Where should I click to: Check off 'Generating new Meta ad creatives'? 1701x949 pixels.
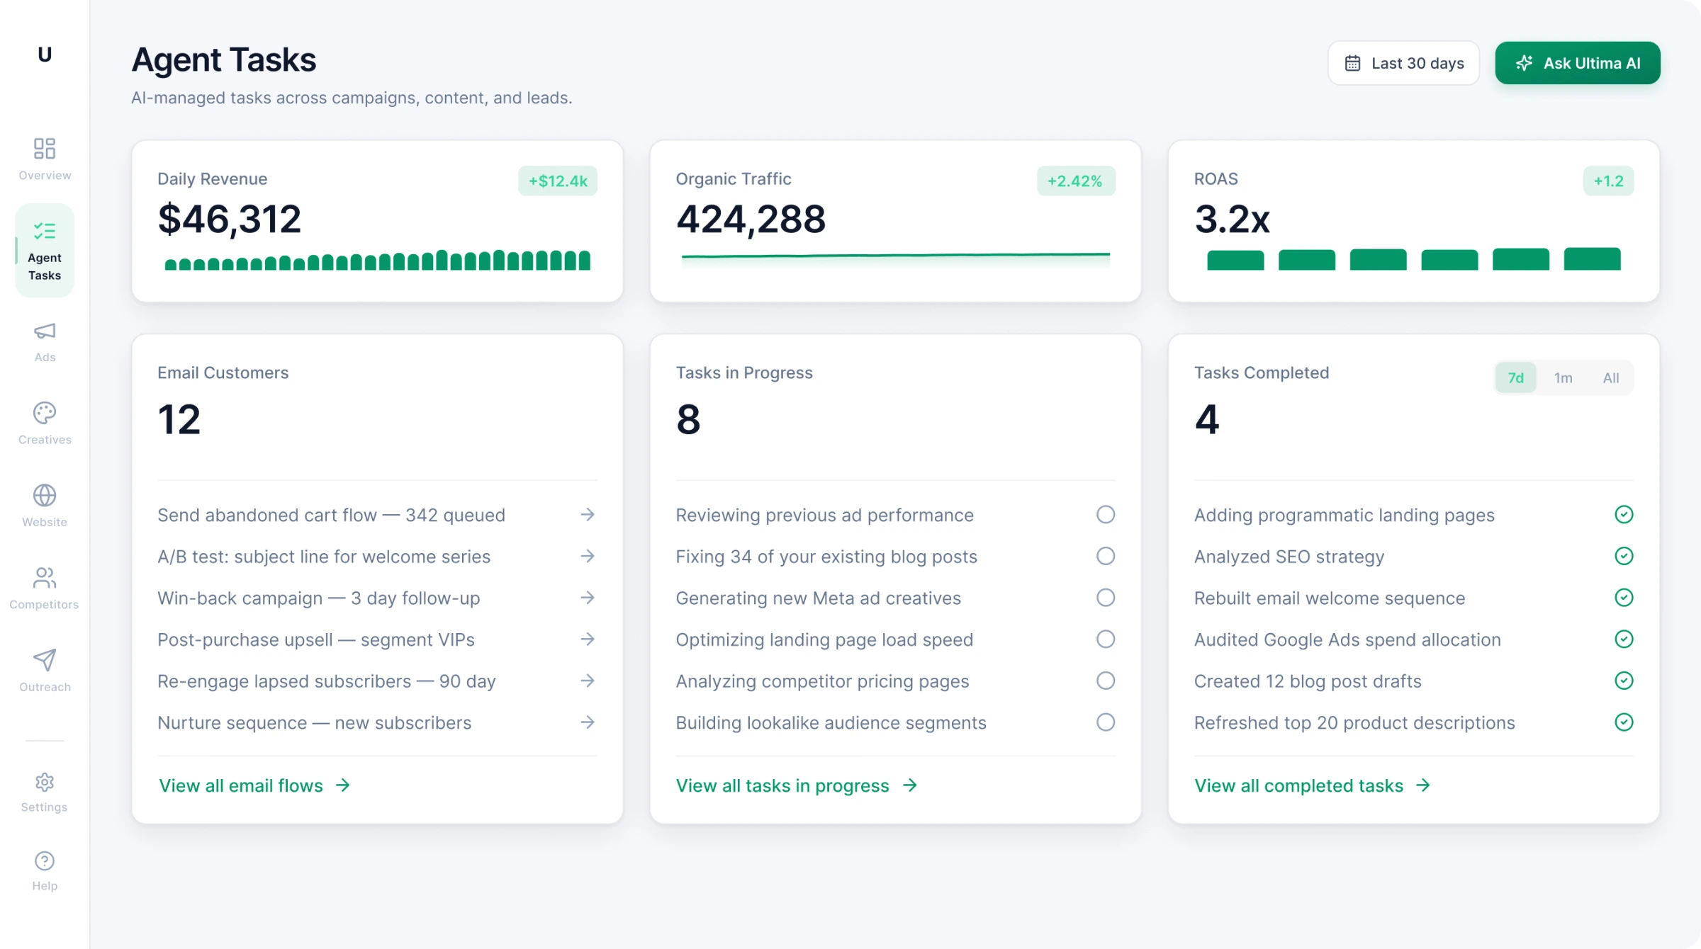pos(1106,598)
